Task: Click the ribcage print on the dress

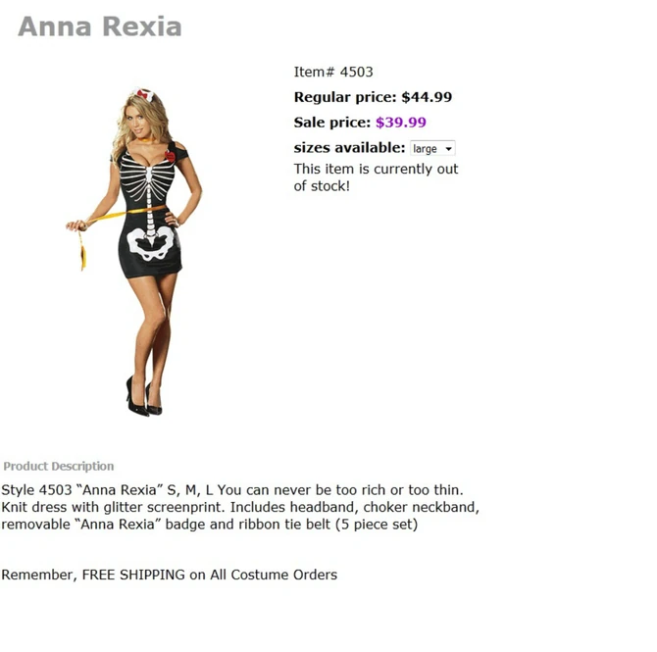Action: [149, 179]
